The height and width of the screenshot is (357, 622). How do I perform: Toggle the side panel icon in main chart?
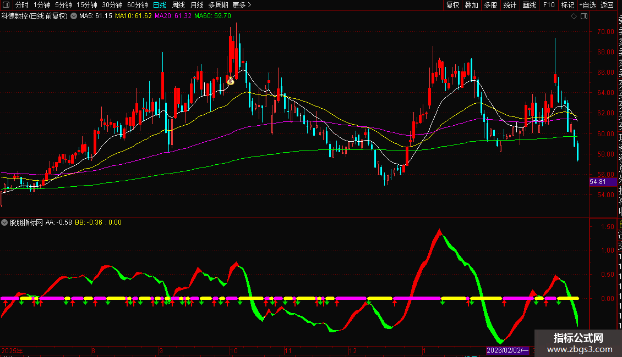584,16
